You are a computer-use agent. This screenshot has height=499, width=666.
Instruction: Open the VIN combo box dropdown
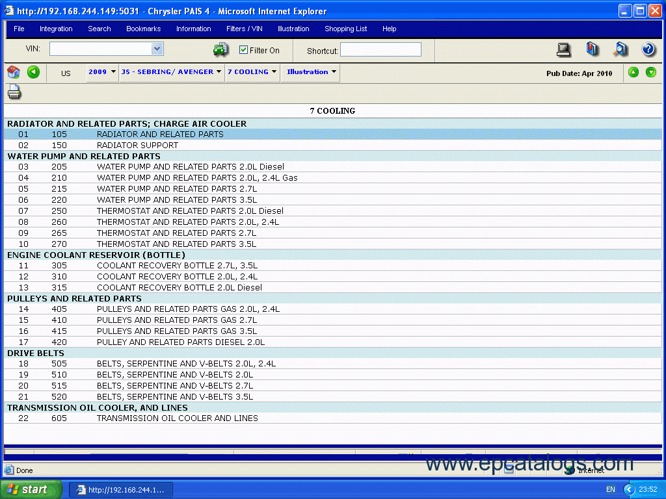point(157,49)
